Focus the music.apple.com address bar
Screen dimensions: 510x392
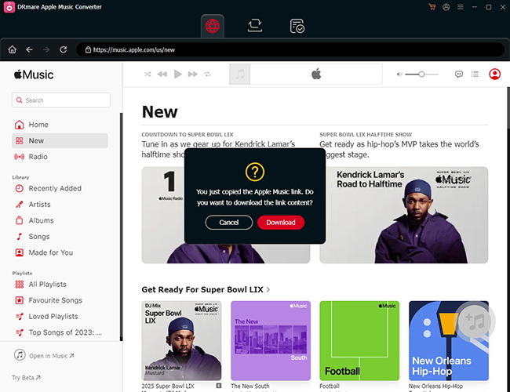point(290,49)
